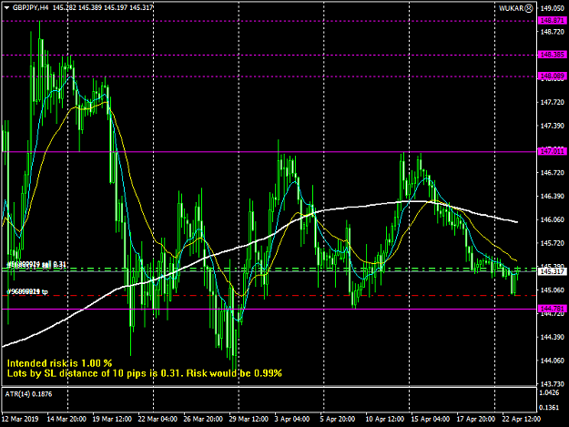Click the 146.060 price scale value
Screen dimensions: 569x427
(x=552, y=219)
